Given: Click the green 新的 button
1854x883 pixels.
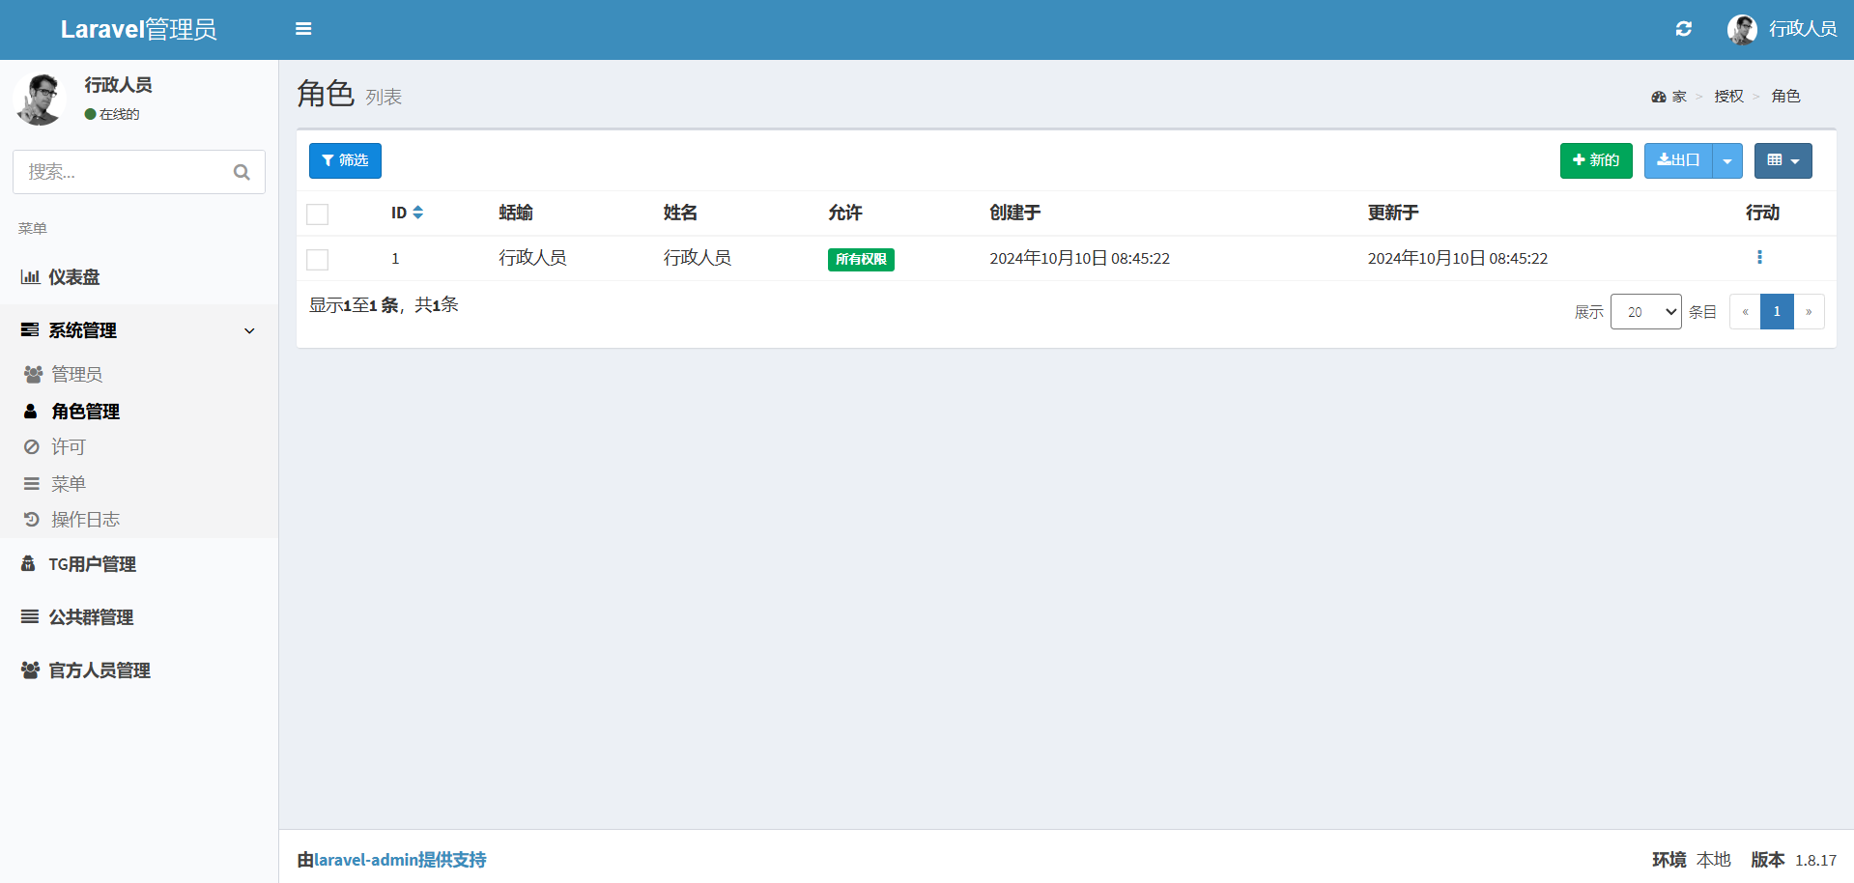Looking at the screenshot, I should 1596,161.
